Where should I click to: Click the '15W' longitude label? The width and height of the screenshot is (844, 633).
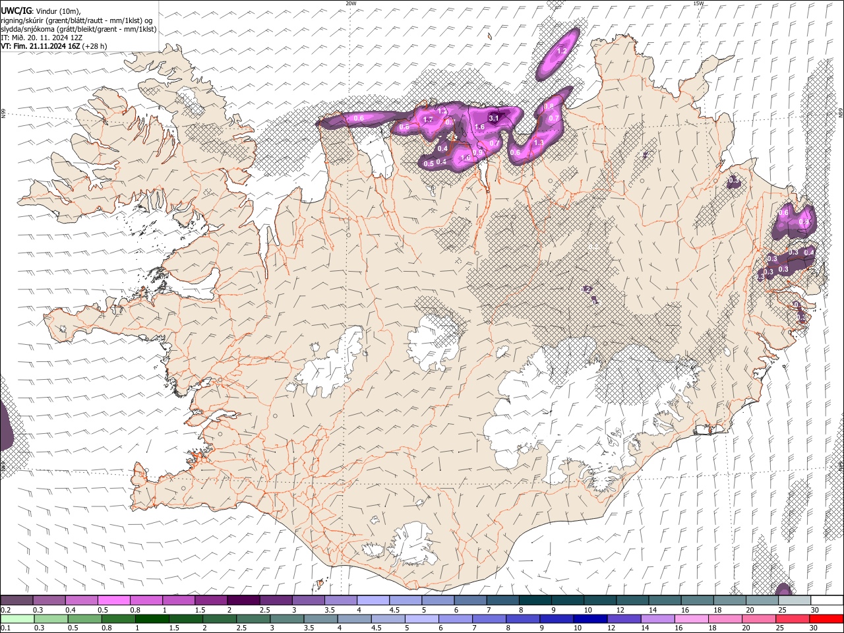(x=698, y=3)
